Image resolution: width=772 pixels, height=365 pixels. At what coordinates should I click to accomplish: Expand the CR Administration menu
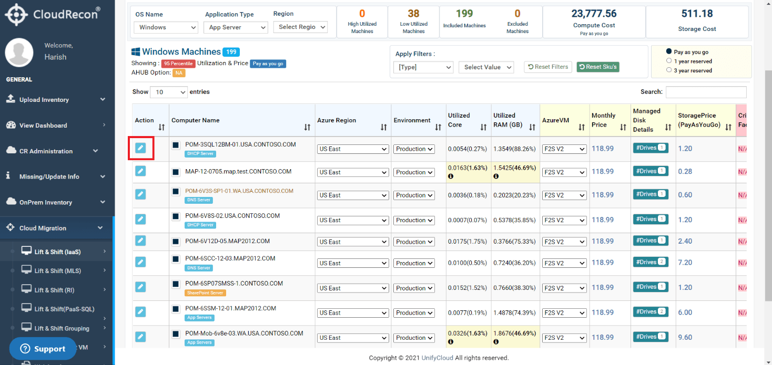57,151
